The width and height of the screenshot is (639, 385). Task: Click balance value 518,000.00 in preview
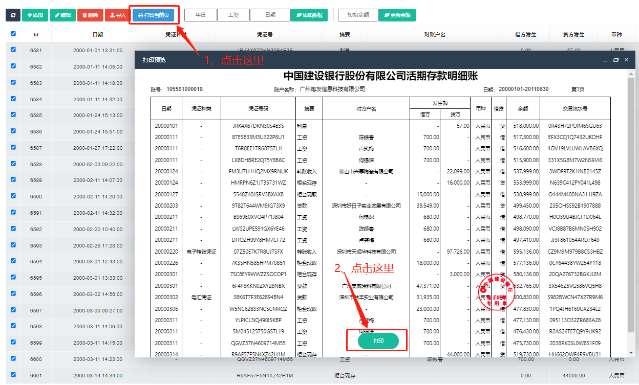526,126
